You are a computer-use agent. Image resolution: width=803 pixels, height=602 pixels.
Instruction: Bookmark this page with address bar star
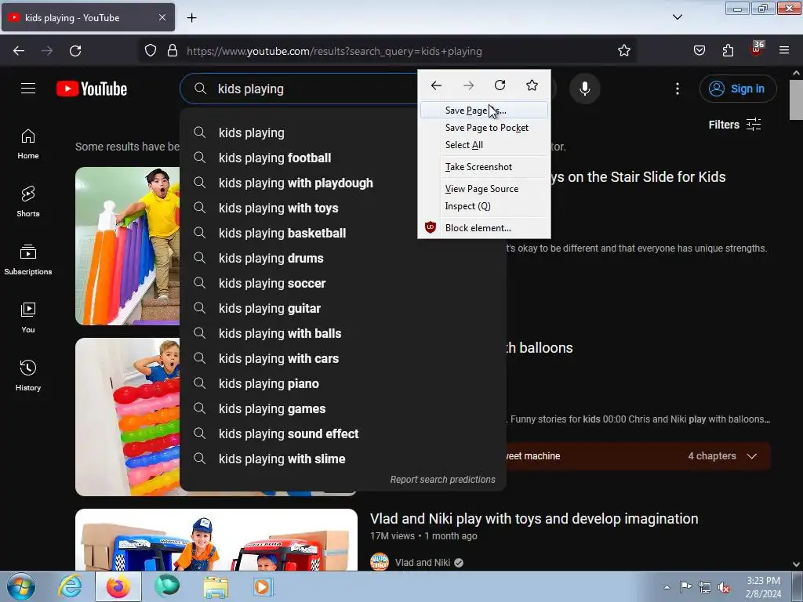pyautogui.click(x=623, y=51)
